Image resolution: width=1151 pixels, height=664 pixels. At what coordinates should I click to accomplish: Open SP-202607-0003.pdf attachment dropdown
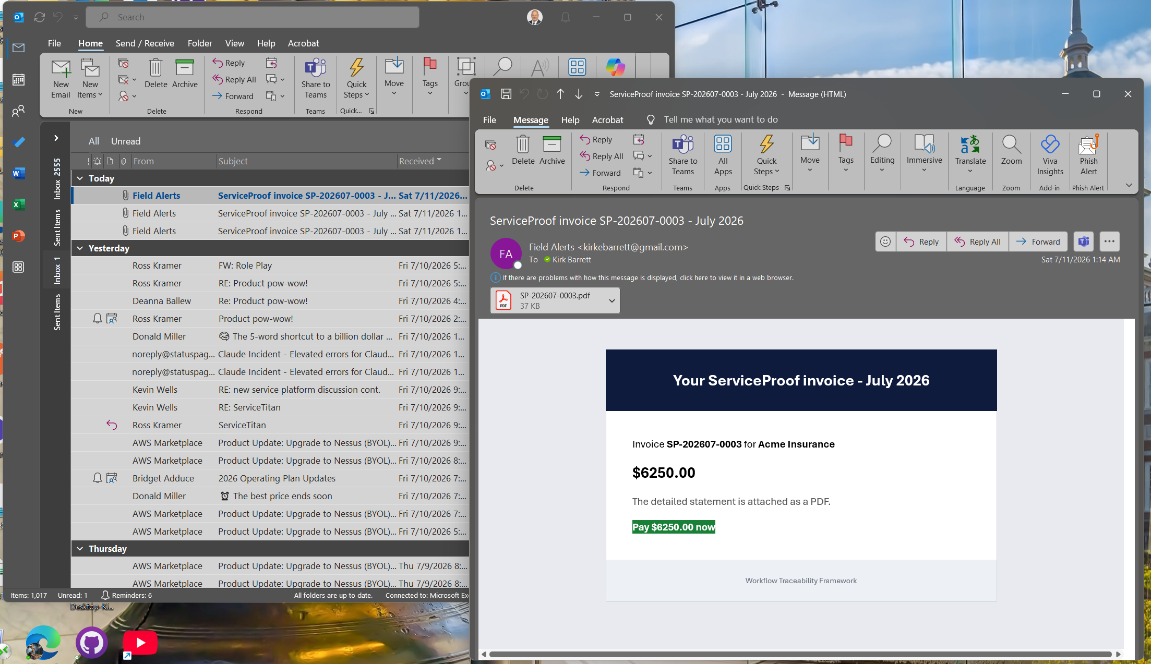pos(612,301)
